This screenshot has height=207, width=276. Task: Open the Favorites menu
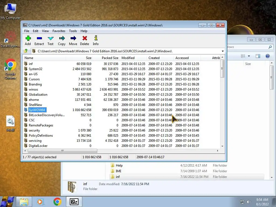pyautogui.click(x=59, y=31)
